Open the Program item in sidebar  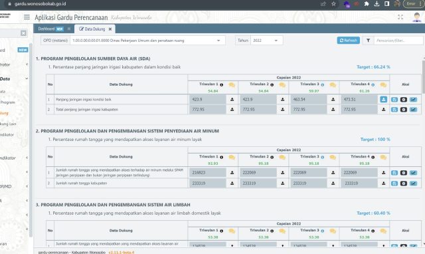click(x=7, y=102)
